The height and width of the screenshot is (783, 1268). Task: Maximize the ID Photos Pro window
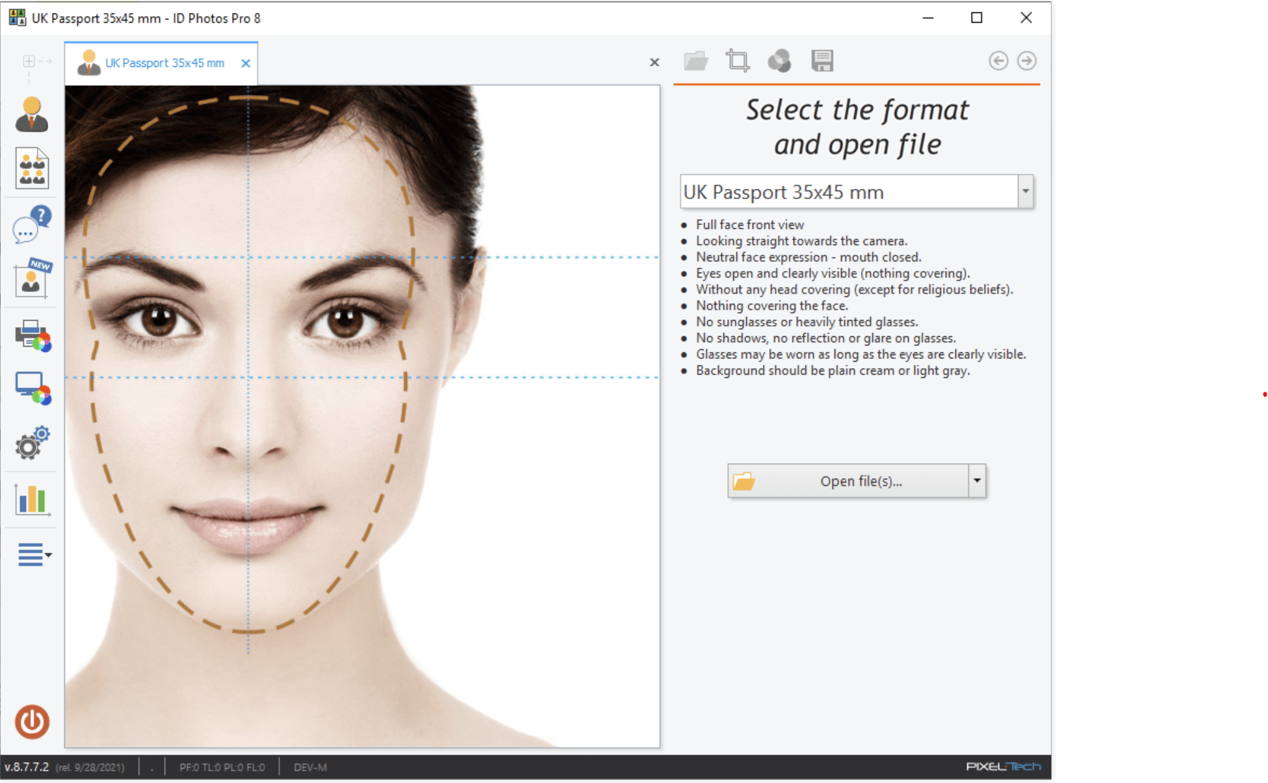click(x=976, y=18)
